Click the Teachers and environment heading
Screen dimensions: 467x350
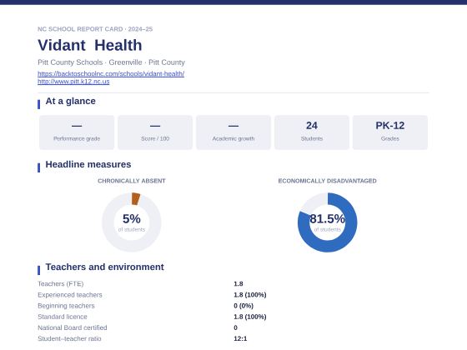click(104, 267)
